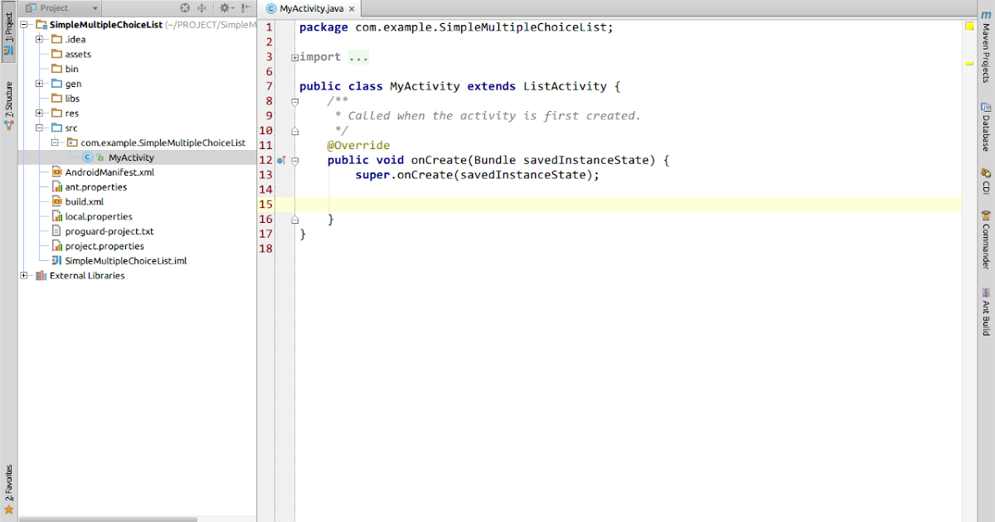
Task: Click the yellow inspection status square above the editor's right-hand marker strip
Action: point(968,27)
